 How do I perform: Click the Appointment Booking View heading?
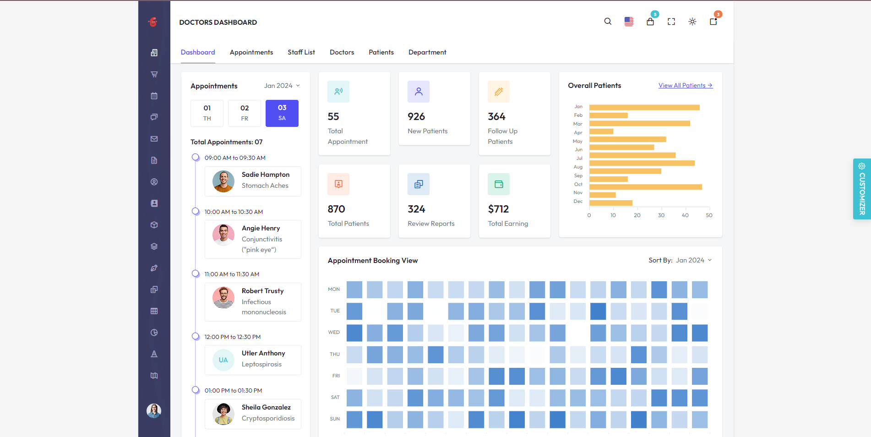(x=373, y=261)
